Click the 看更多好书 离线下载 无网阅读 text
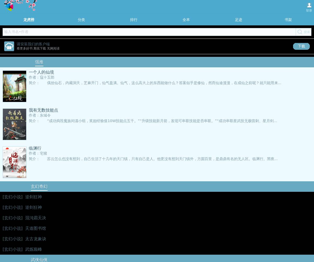314x262 pixels. click(38, 49)
